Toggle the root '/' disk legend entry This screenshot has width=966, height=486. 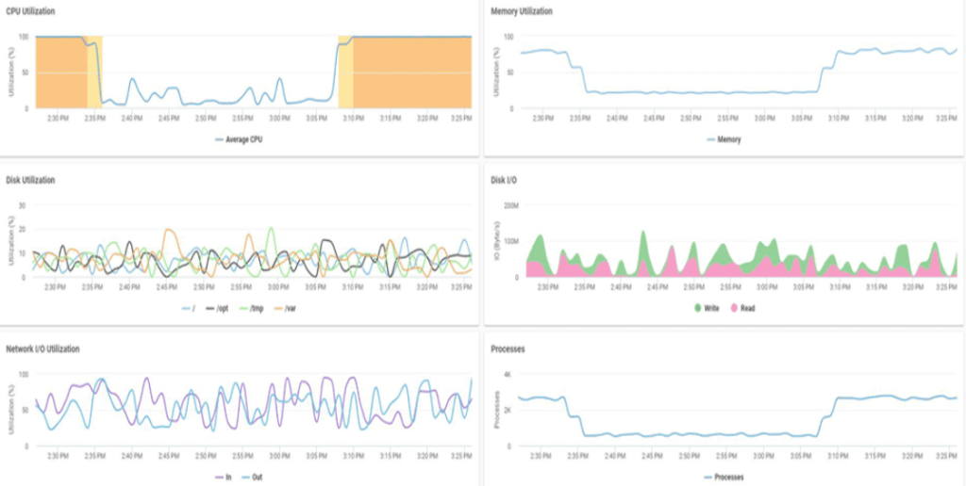point(187,308)
